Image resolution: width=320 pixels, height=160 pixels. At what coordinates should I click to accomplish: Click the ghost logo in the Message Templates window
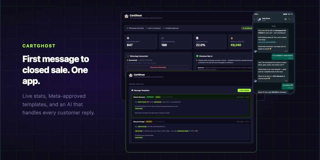click(131, 76)
